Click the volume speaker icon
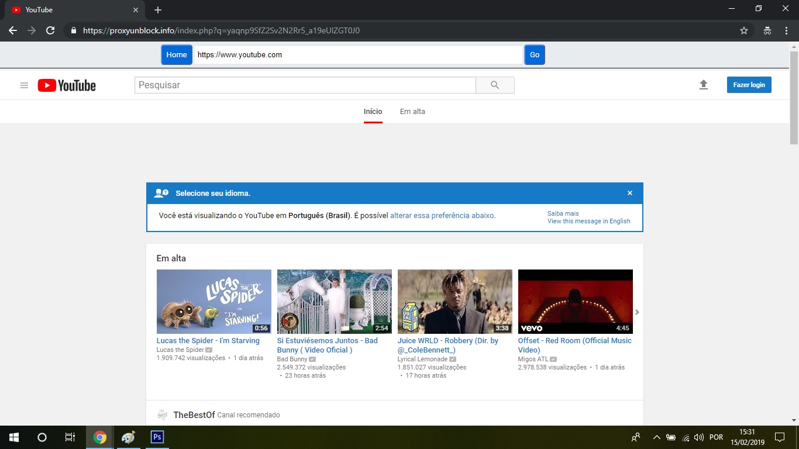The width and height of the screenshot is (799, 449). pyautogui.click(x=698, y=437)
